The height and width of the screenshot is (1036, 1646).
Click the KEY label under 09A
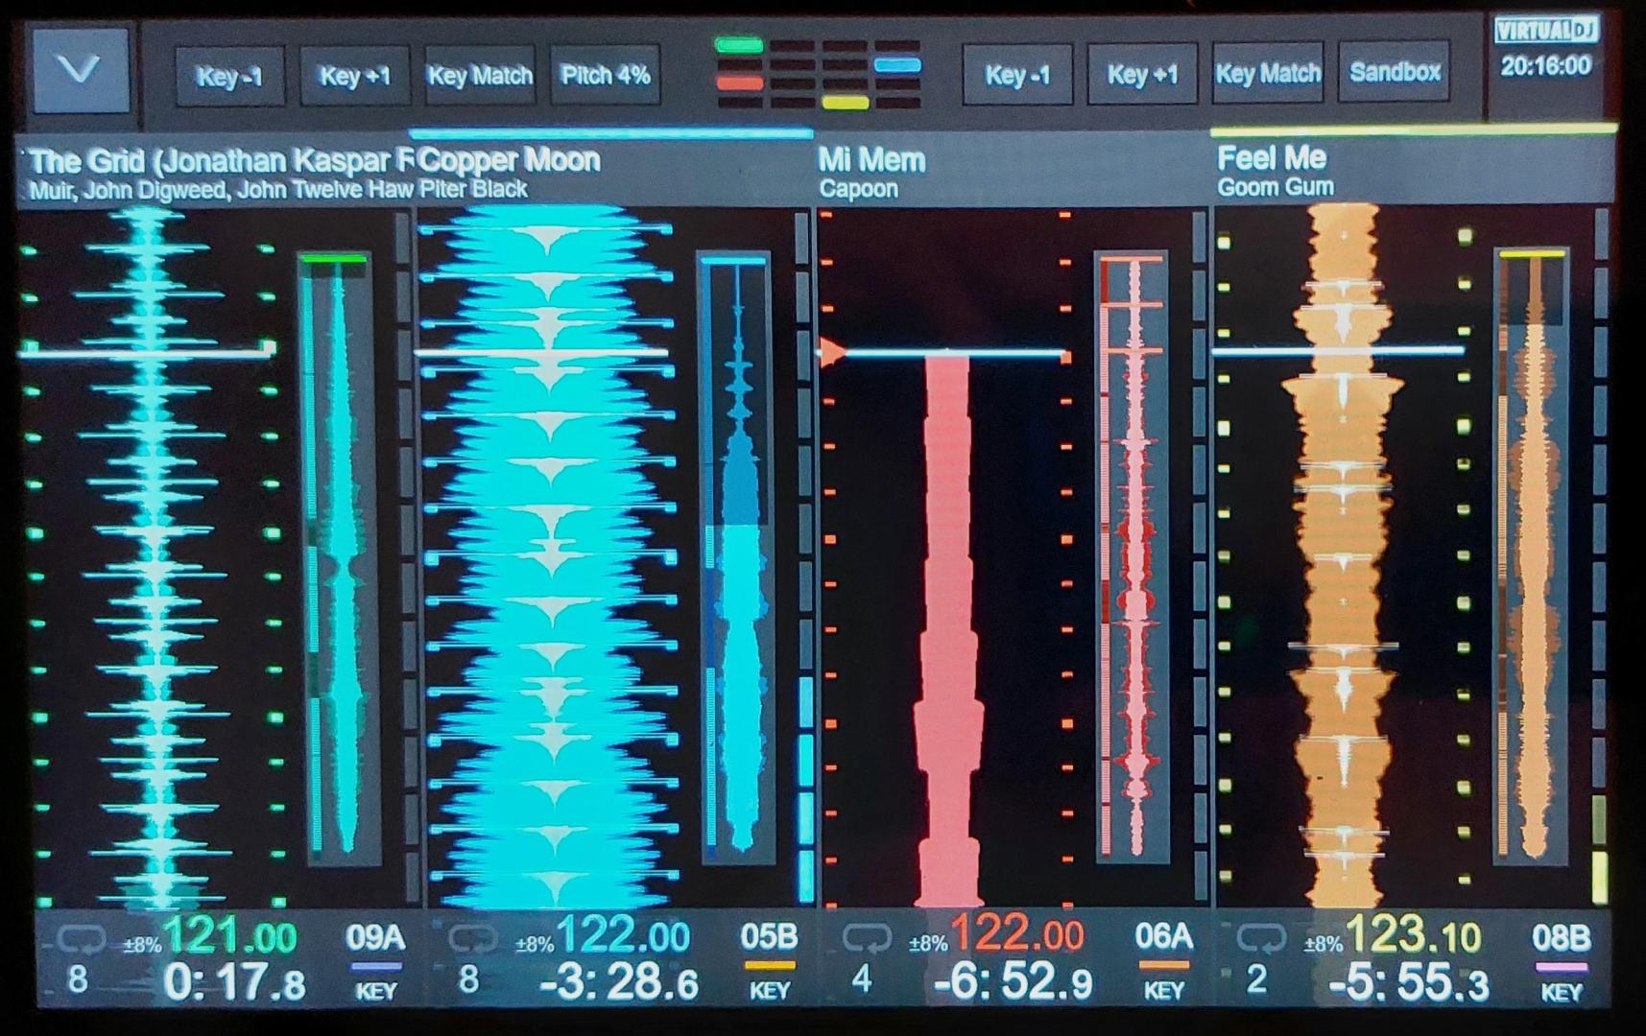(x=375, y=991)
